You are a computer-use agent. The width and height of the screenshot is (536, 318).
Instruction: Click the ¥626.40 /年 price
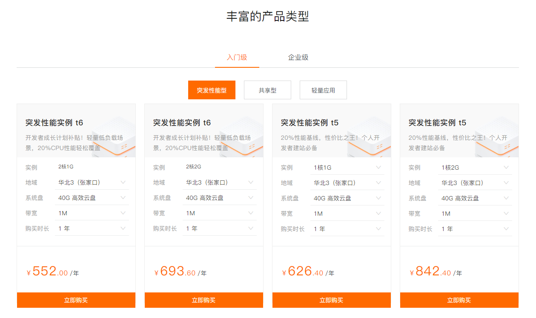pyautogui.click(x=308, y=272)
